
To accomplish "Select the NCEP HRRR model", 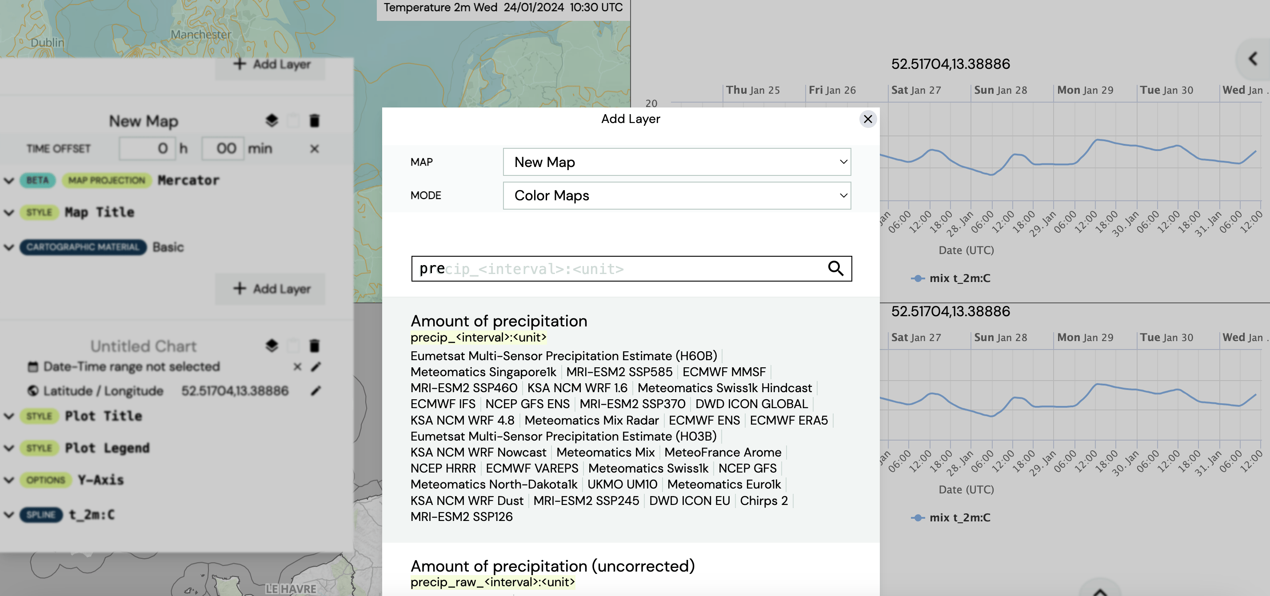I will click(443, 468).
